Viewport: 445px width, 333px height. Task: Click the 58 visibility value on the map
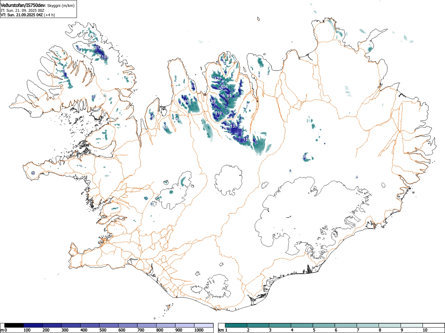click(178, 119)
